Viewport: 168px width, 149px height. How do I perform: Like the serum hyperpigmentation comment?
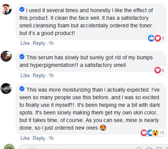[25, 76]
